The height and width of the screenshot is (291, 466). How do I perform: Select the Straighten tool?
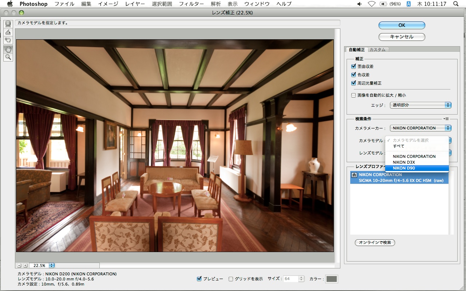click(x=8, y=32)
